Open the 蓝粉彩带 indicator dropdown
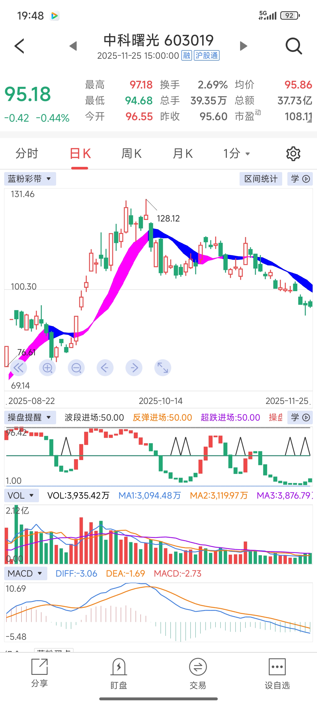 pos(30,179)
